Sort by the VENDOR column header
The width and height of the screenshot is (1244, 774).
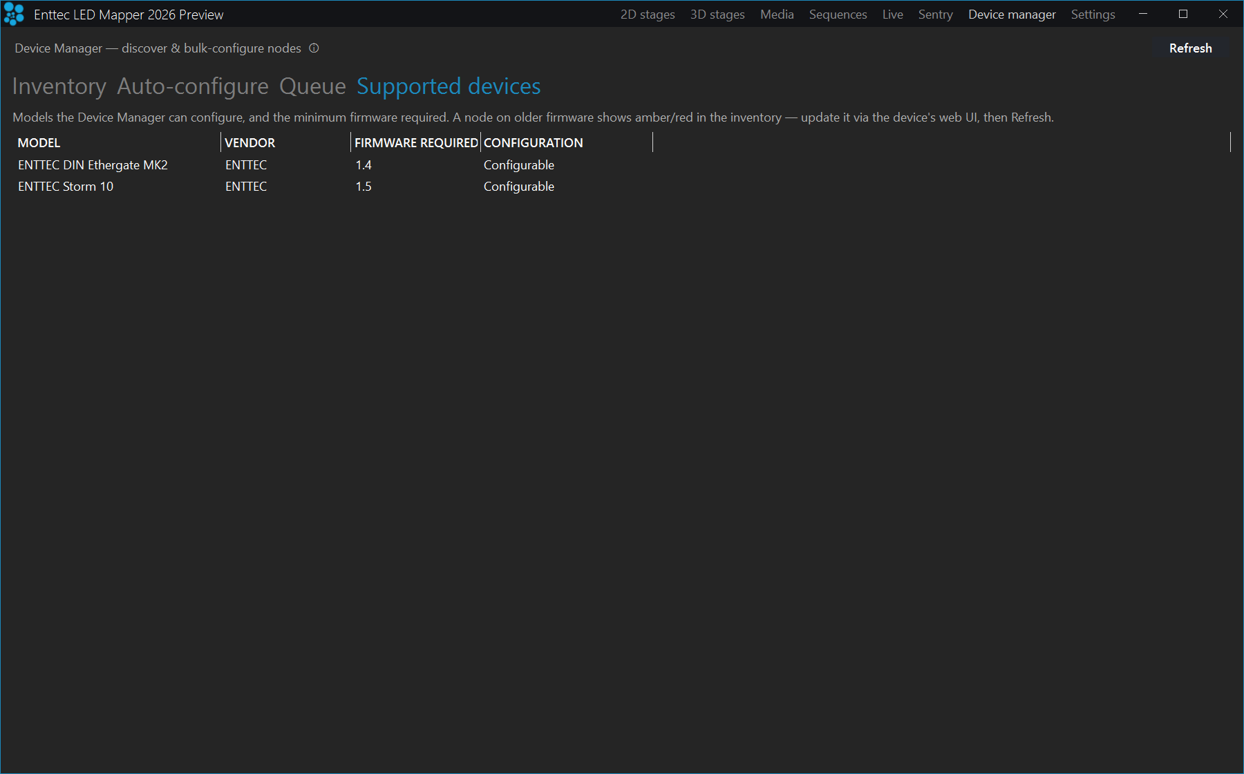(286, 142)
